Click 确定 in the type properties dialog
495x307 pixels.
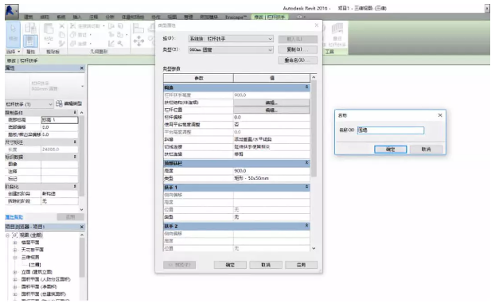click(230, 265)
